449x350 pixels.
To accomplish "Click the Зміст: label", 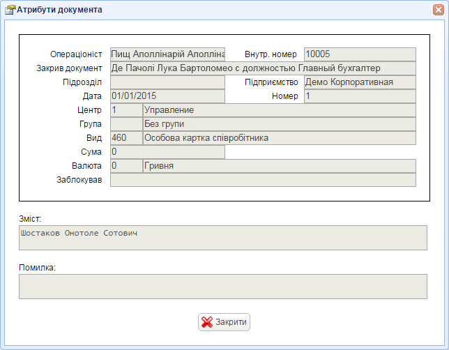I will (x=30, y=219).
